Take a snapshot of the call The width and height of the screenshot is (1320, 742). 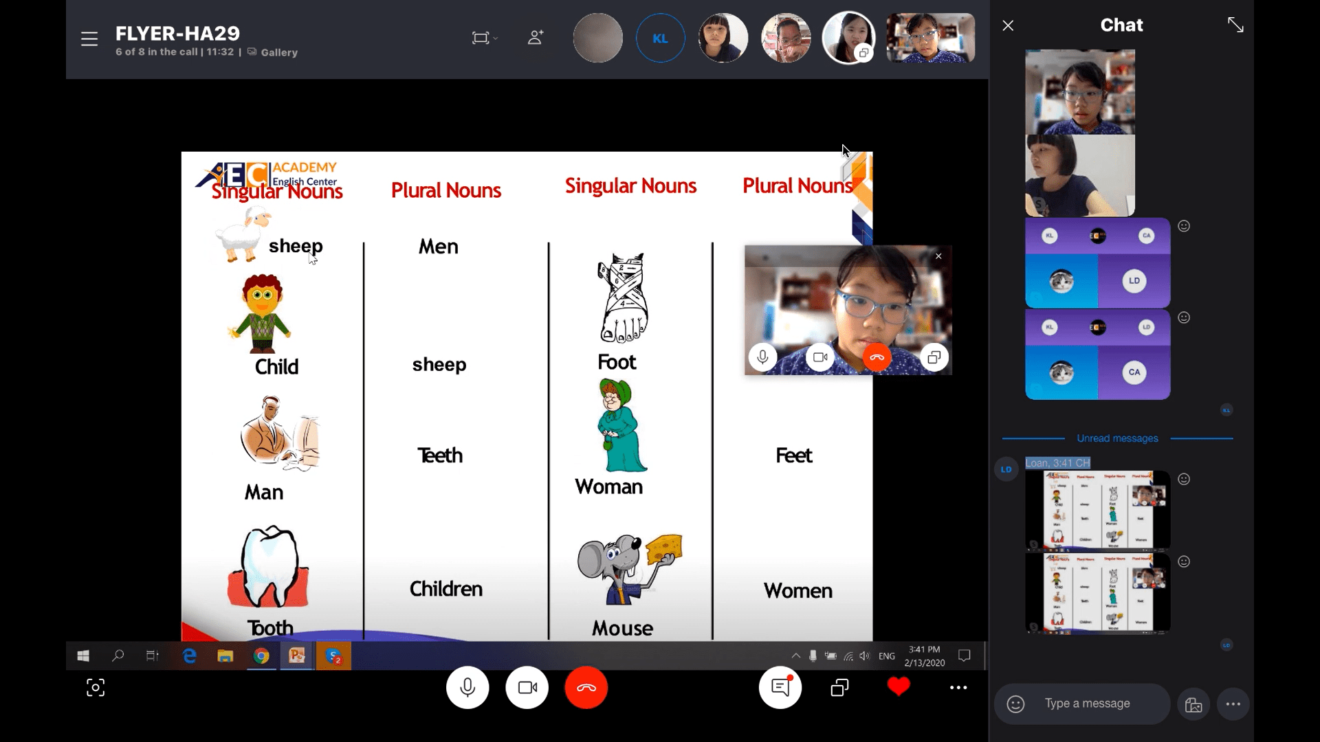pyautogui.click(x=96, y=688)
